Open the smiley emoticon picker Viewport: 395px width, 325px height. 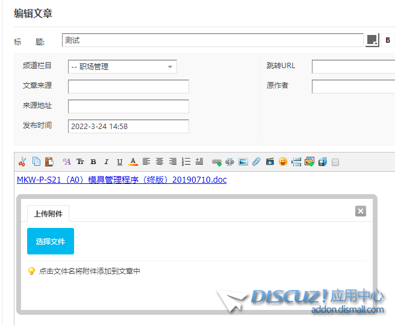pos(283,162)
